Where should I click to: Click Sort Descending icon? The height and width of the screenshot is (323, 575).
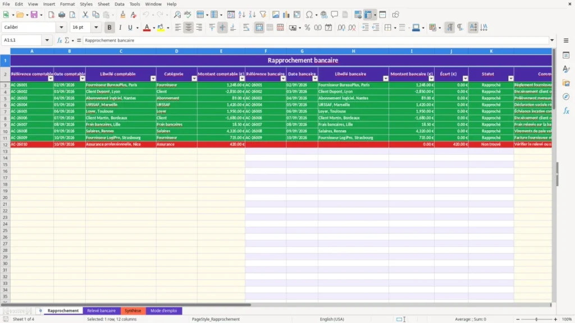(252, 15)
